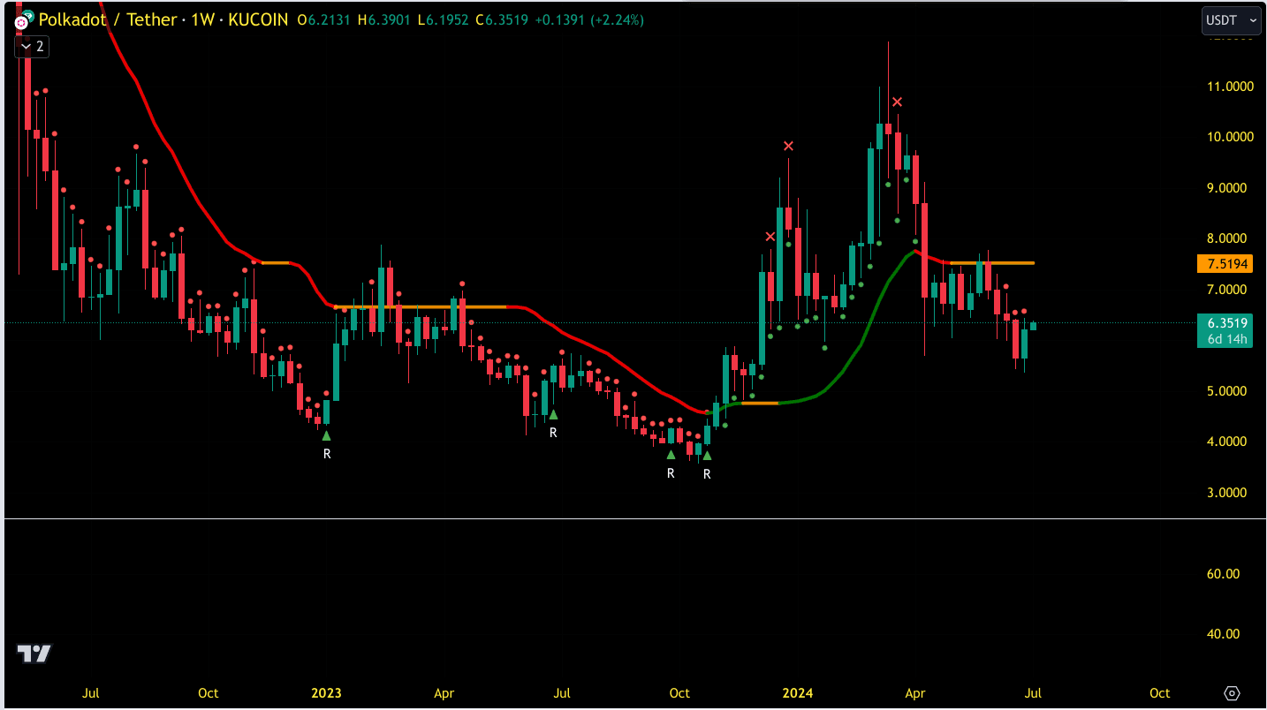Click the low value L6.1952
The width and height of the screenshot is (1267, 710).
444,19
